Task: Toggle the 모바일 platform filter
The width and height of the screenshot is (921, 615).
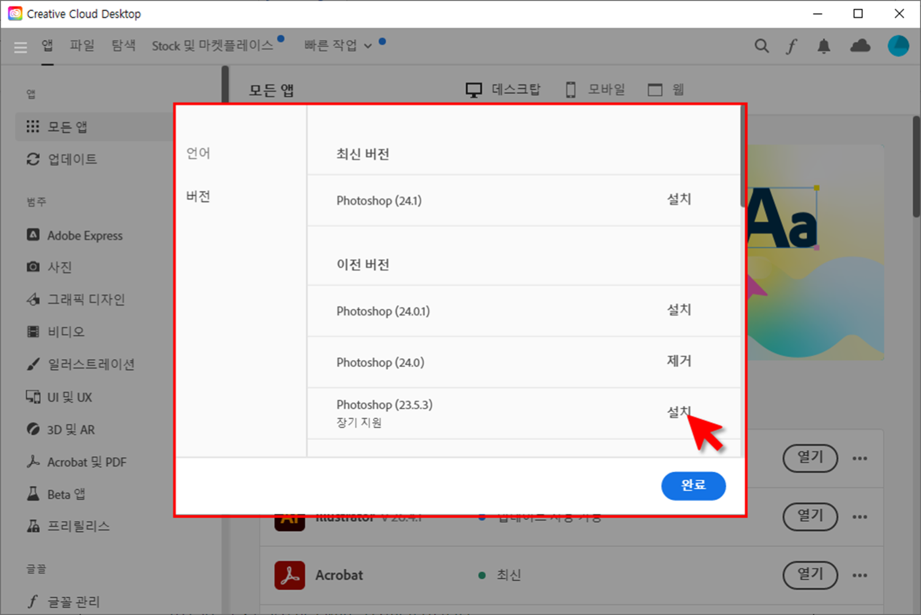Action: [x=595, y=89]
